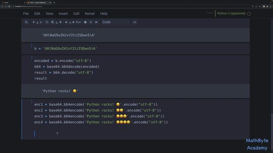Open a new browser tab
Screen dimensions: 273x153
point(54,3)
